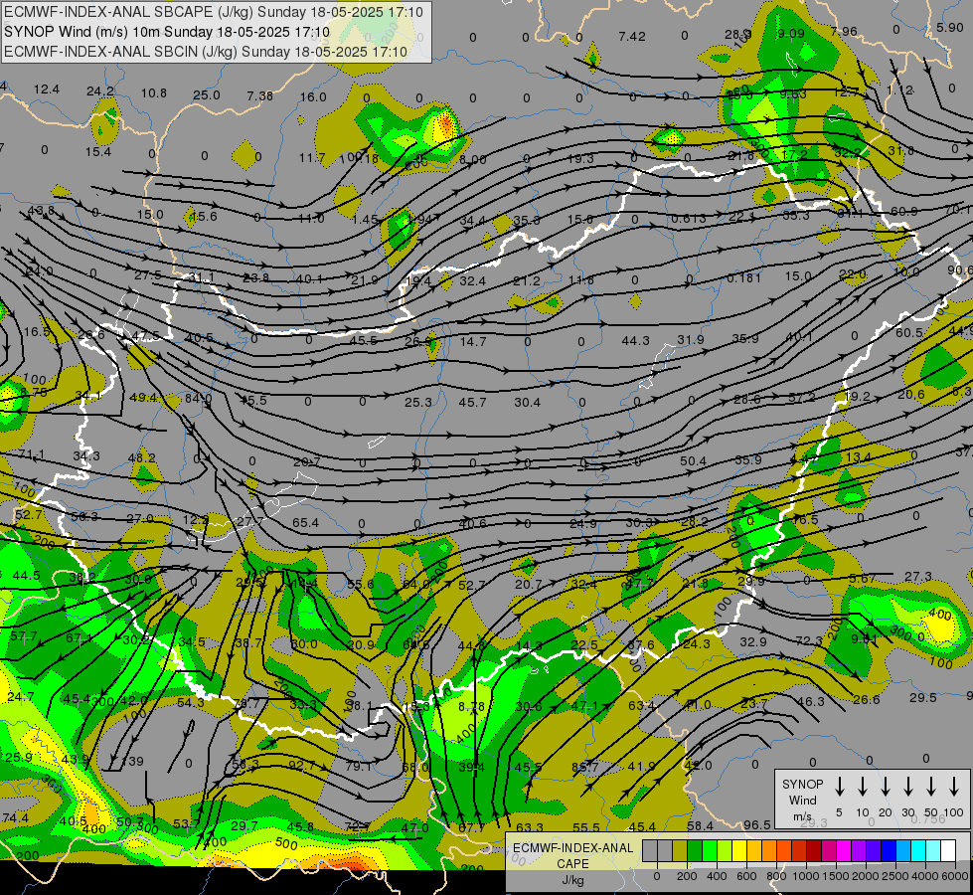Click the SBCIN value 85.7
Screen dimensions: 973x895
pyautogui.click(x=585, y=767)
